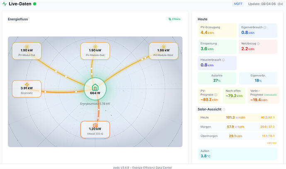The image size is (286, 169).
Task: Click the eedc v3.4.9 footer text
Action: point(143,167)
